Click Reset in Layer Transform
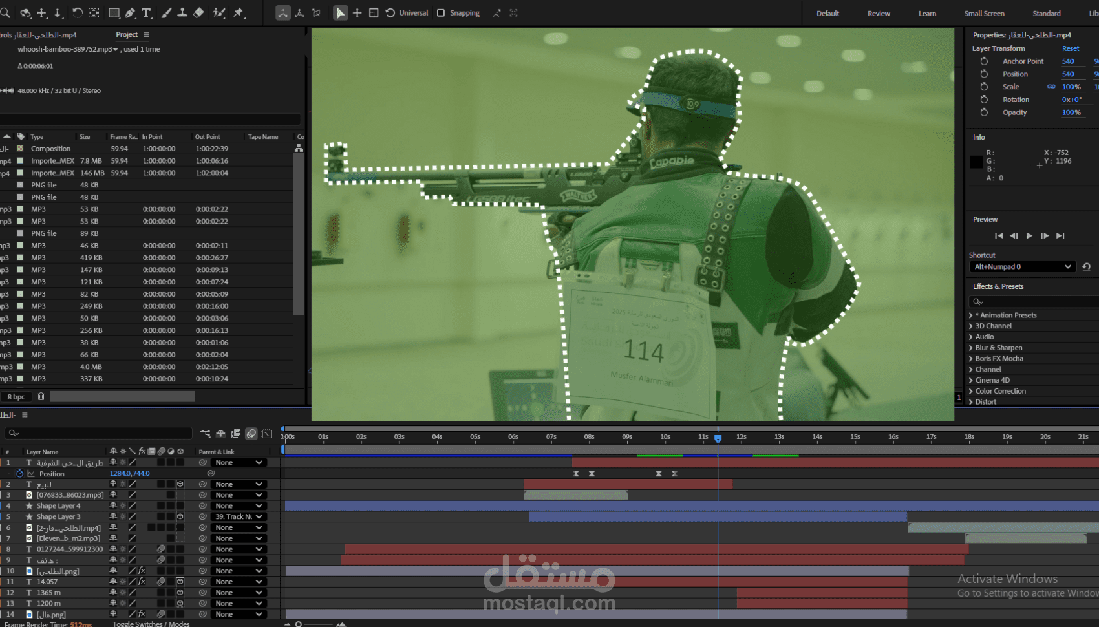The width and height of the screenshot is (1099, 627). [x=1070, y=48]
